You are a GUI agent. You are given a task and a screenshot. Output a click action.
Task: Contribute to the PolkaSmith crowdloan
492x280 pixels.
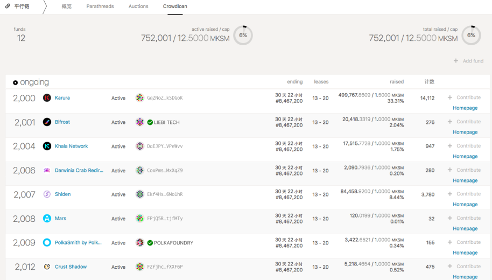point(465,242)
